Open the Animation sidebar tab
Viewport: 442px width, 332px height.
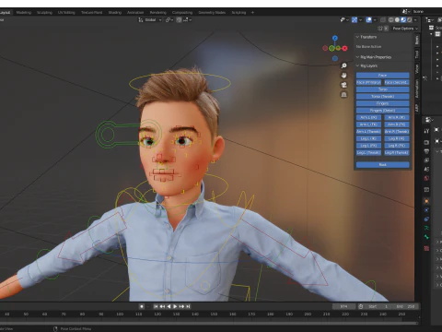pos(417,89)
